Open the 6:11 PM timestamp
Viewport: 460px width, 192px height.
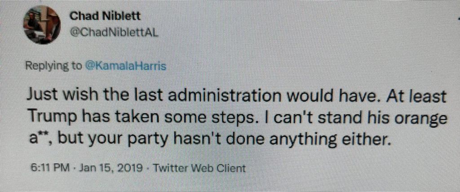point(49,169)
